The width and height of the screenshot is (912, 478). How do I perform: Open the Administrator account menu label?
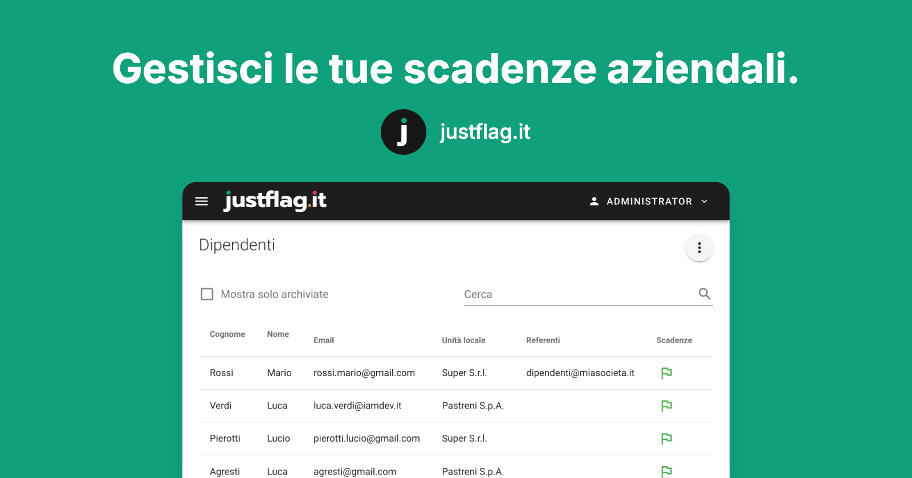coord(649,201)
